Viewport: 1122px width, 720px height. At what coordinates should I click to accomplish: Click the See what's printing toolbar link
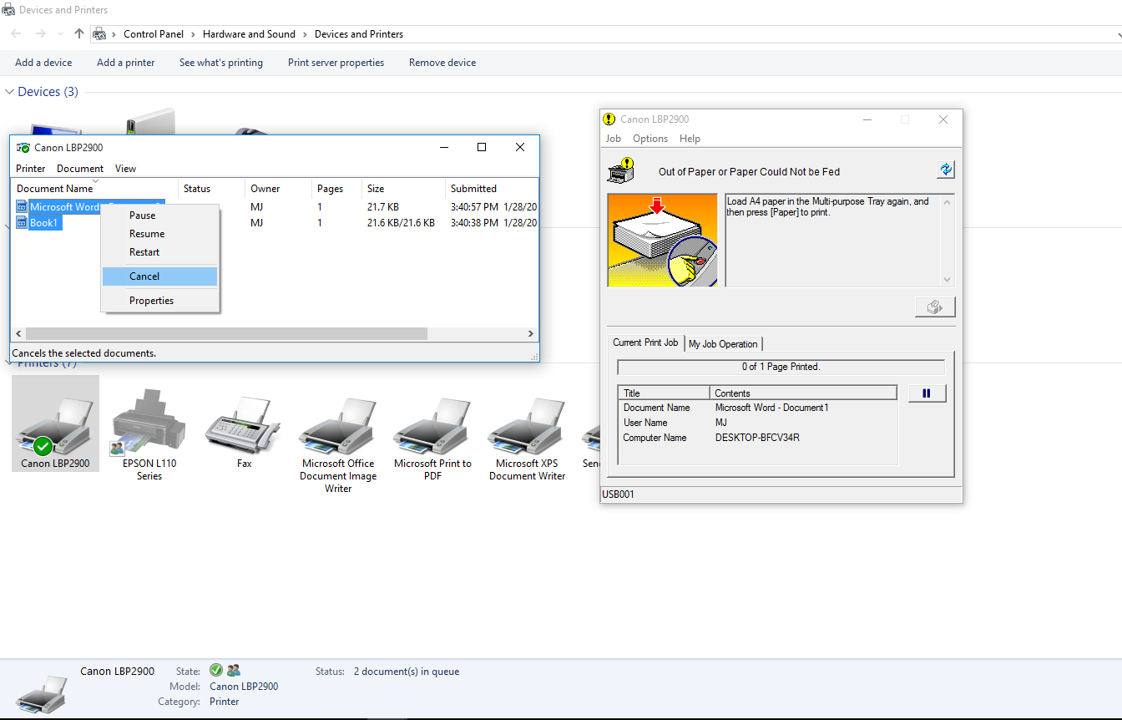(220, 62)
